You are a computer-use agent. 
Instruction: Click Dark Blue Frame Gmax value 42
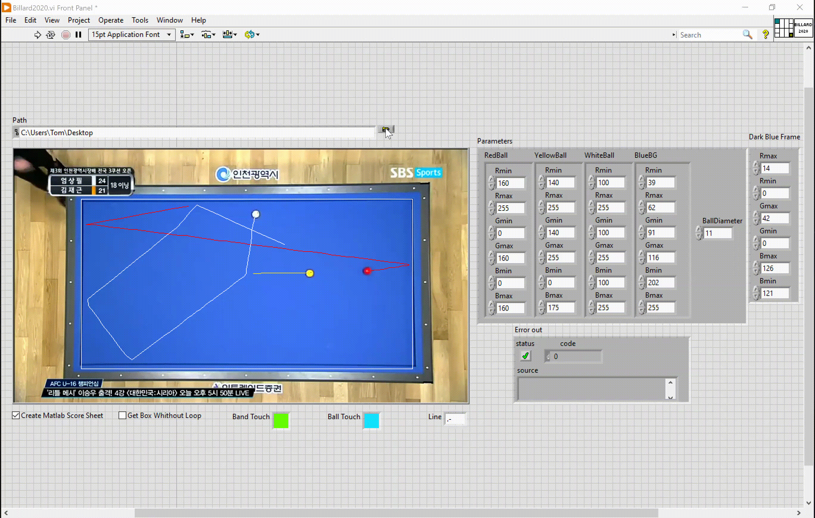(x=775, y=218)
